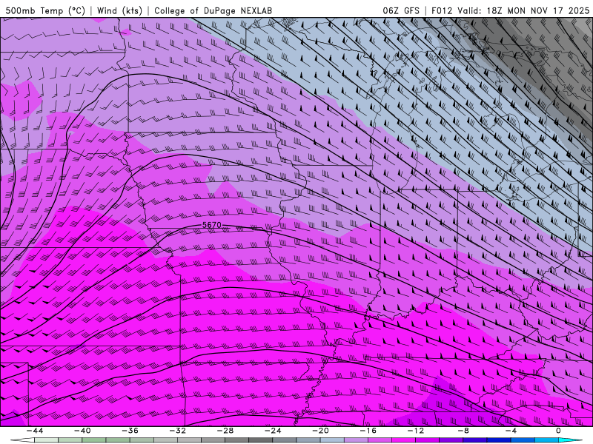The width and height of the screenshot is (593, 444).
Task: Click the -12 colorbar tick label
Action: click(x=416, y=431)
